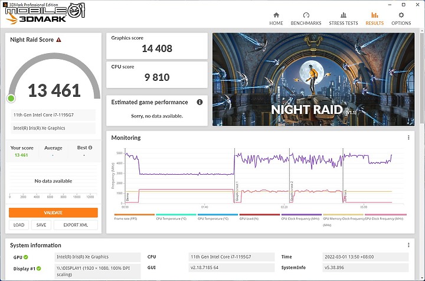Click the Estimated game performance info icon

coord(200,102)
